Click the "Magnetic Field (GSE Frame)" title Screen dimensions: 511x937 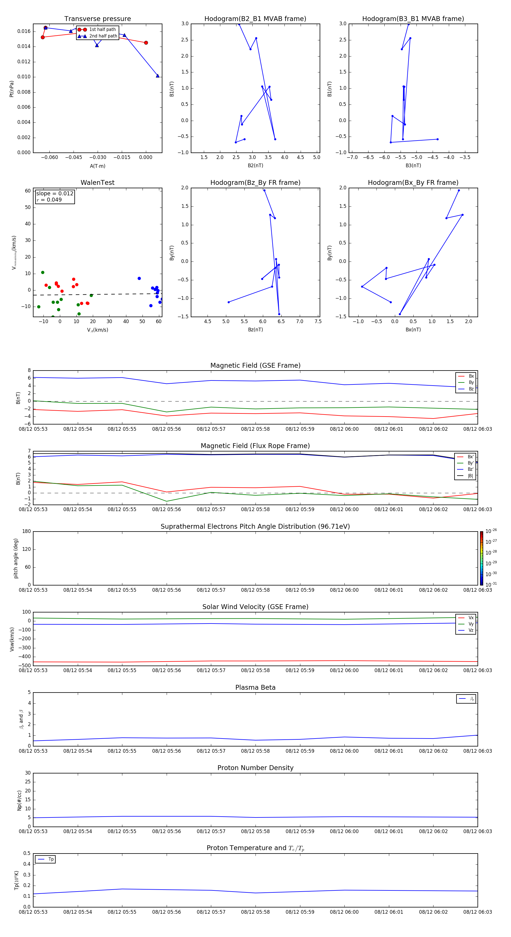[255, 365]
